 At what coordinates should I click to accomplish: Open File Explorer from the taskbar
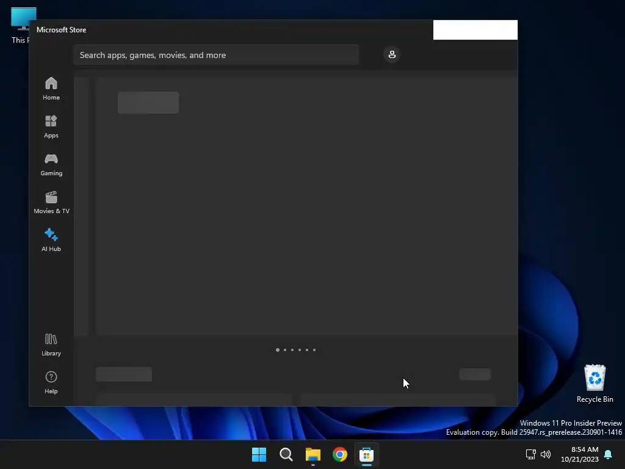[x=313, y=454]
